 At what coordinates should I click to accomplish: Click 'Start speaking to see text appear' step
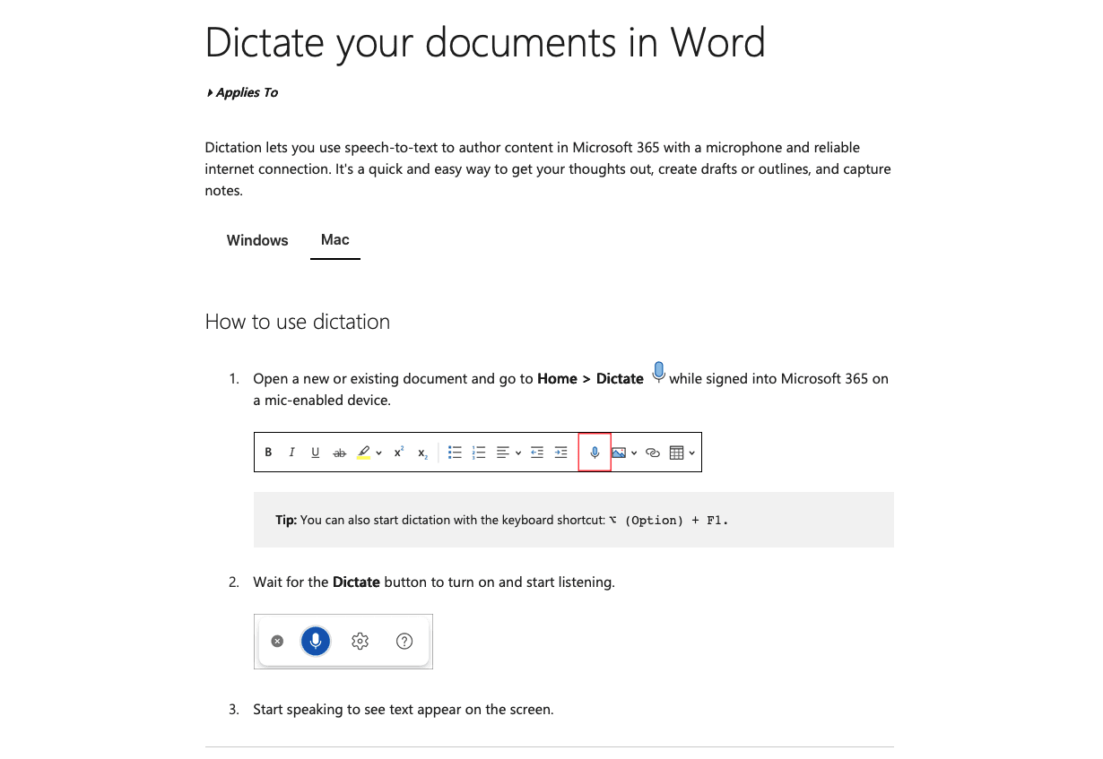pos(404,710)
